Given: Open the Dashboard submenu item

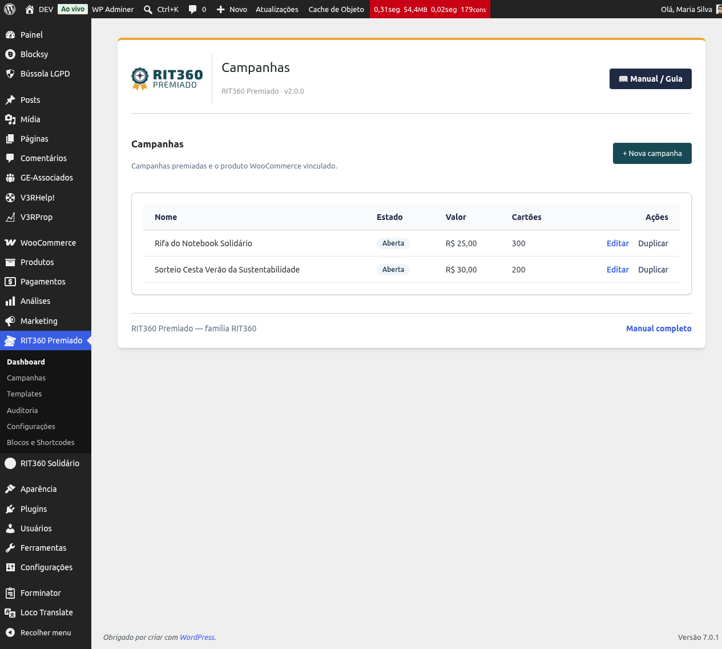Looking at the screenshot, I should pyautogui.click(x=26, y=362).
